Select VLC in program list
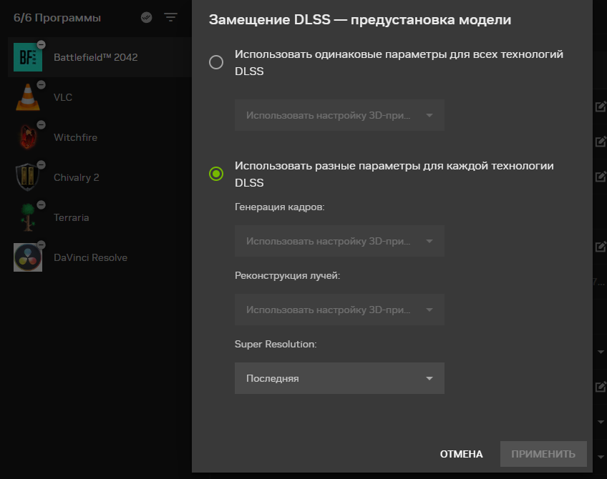This screenshot has height=479, width=607. (63, 97)
